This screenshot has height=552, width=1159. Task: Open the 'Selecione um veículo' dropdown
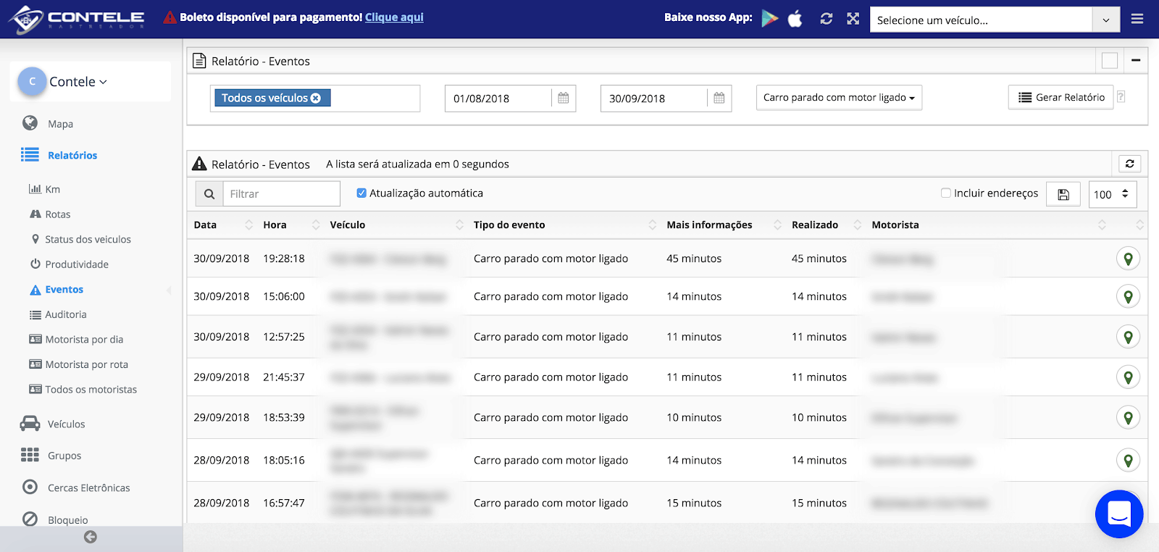click(x=995, y=20)
